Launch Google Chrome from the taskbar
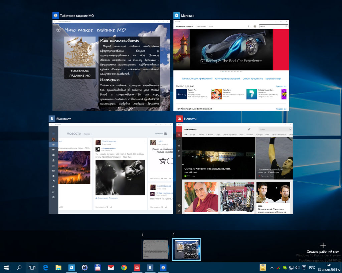Image resolution: width=342 pixels, height=273 pixels. pyautogui.click(x=124, y=268)
